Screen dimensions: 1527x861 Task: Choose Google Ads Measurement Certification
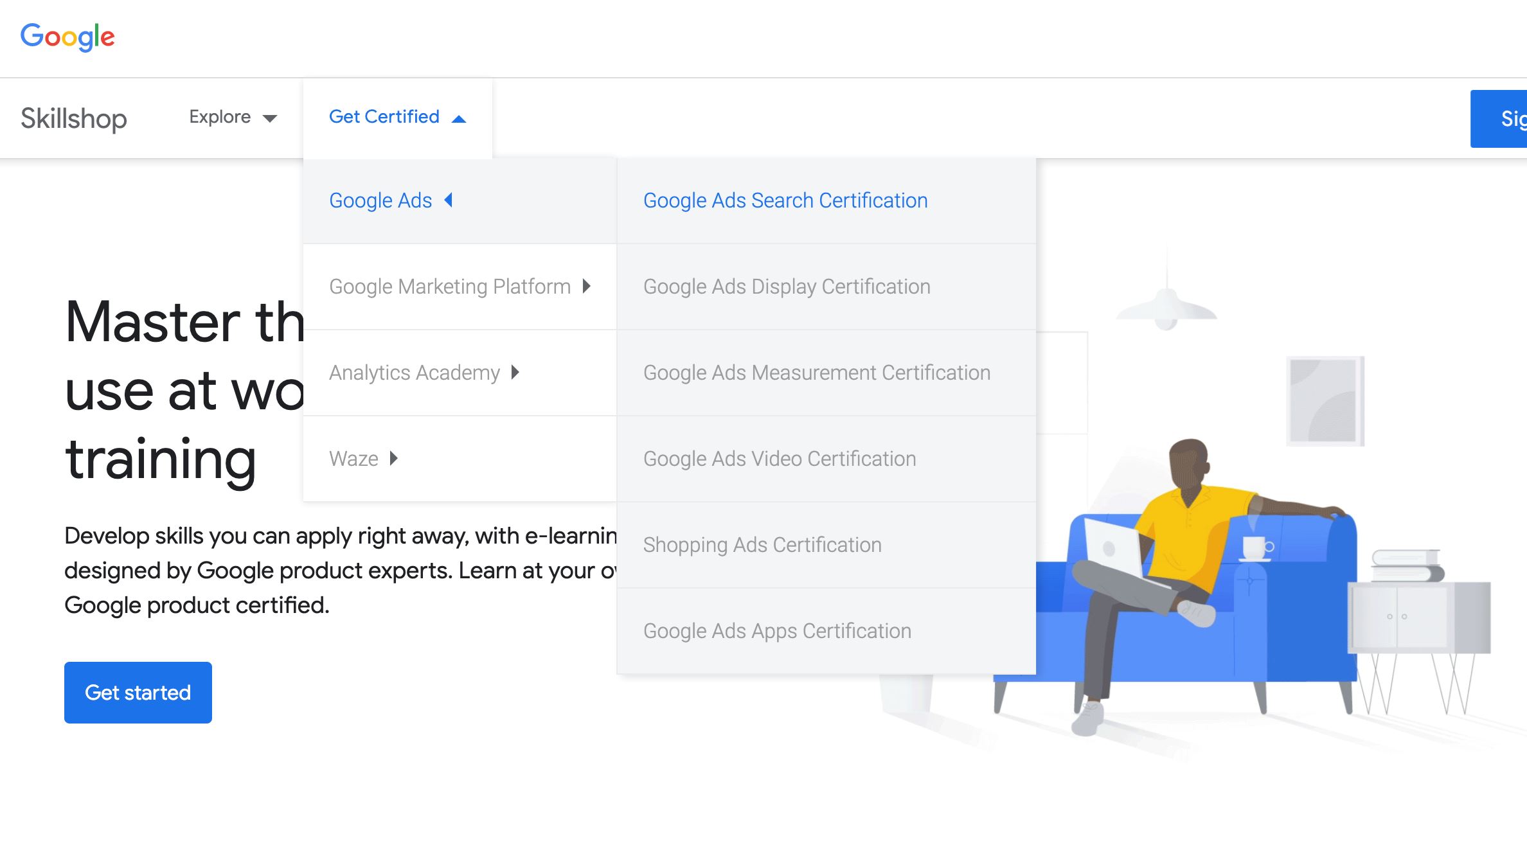816,373
